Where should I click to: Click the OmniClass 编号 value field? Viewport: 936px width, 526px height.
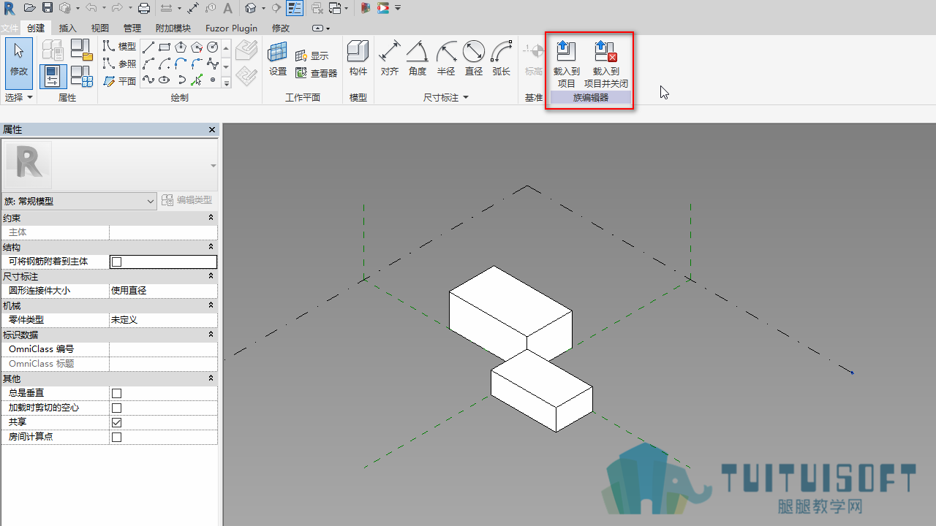pyautogui.click(x=163, y=349)
